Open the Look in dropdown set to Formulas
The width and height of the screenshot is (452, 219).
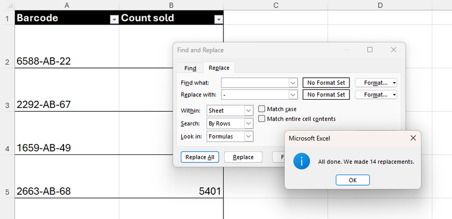(x=230, y=136)
